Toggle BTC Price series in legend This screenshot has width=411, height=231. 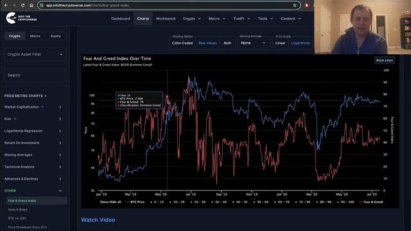135,202
